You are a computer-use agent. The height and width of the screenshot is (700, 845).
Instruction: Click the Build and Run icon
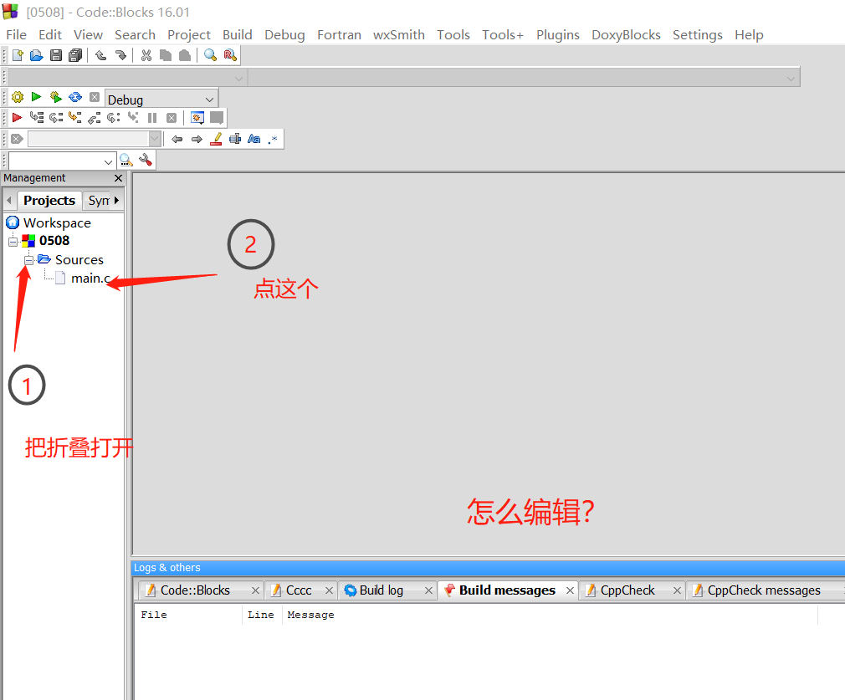(55, 97)
